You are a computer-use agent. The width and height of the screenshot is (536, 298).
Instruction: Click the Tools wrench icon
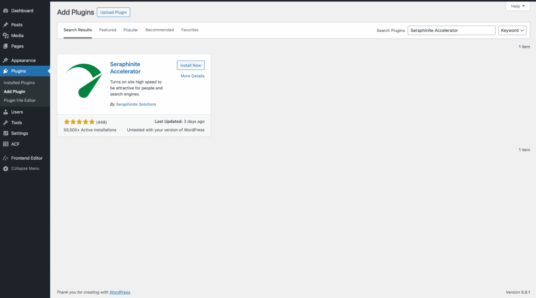pyautogui.click(x=6, y=123)
